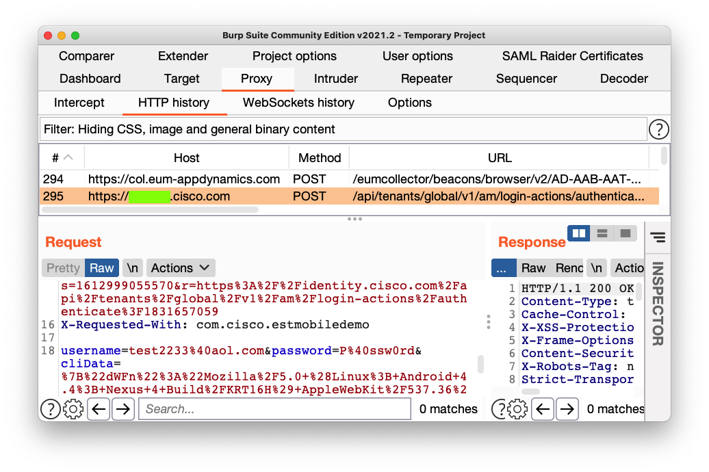Open the filter bar settings
This screenshot has height=472, width=709.
click(343, 129)
